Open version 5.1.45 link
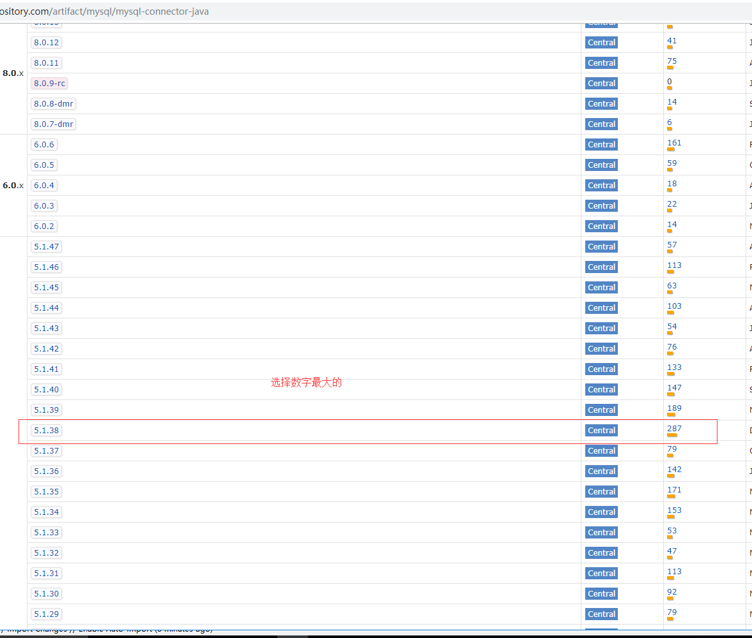The width and height of the screenshot is (752, 638). click(x=47, y=287)
